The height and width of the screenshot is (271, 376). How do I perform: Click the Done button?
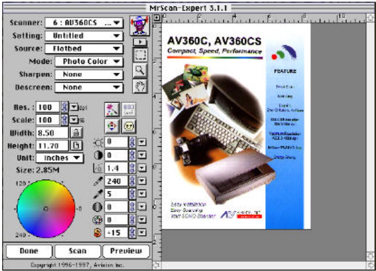coord(29,251)
